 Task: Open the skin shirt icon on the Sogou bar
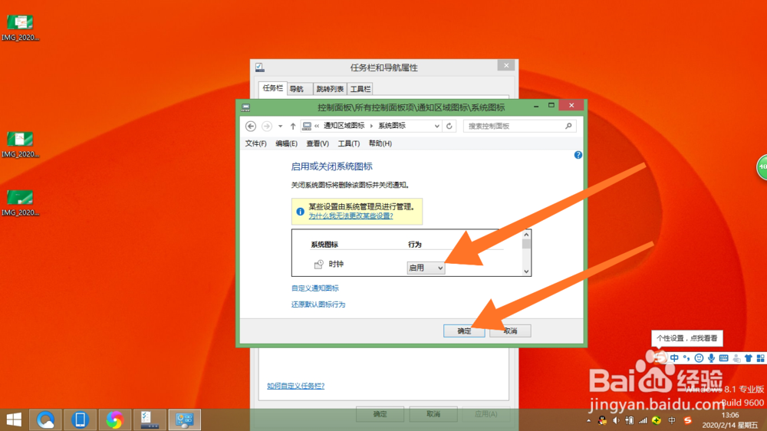pos(749,358)
